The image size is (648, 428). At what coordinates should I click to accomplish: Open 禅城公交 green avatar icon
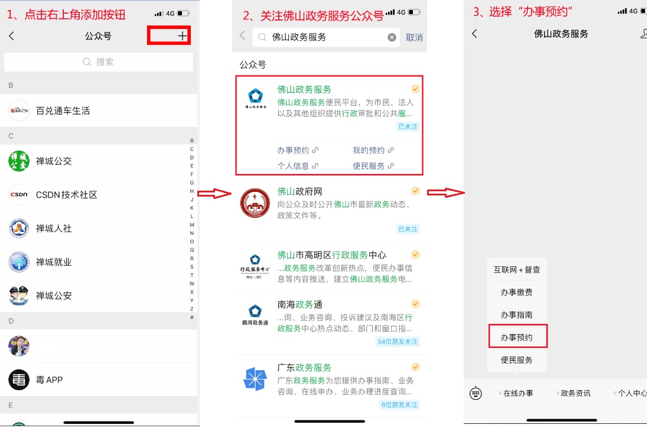tap(19, 161)
